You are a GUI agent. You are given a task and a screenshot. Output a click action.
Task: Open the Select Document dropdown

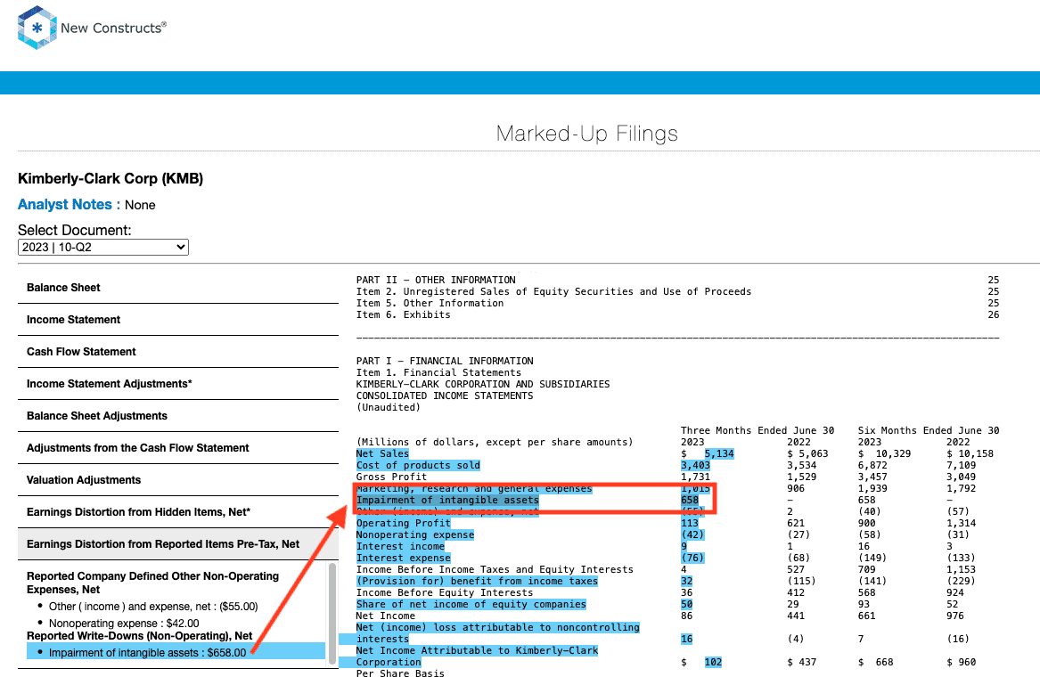pos(102,248)
